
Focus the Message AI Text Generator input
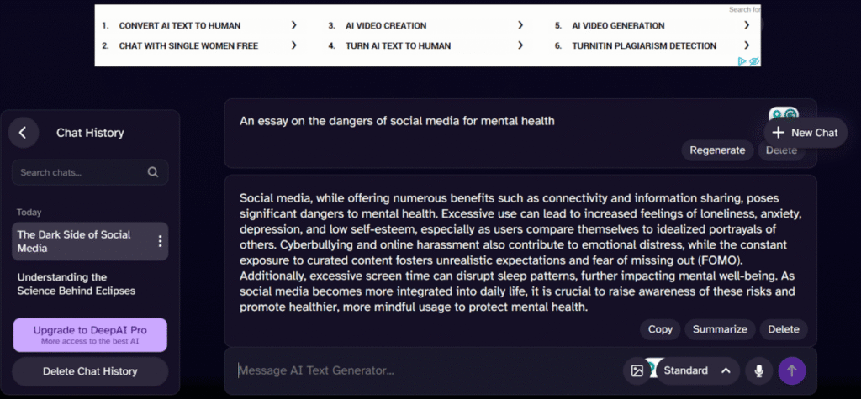(x=420, y=370)
